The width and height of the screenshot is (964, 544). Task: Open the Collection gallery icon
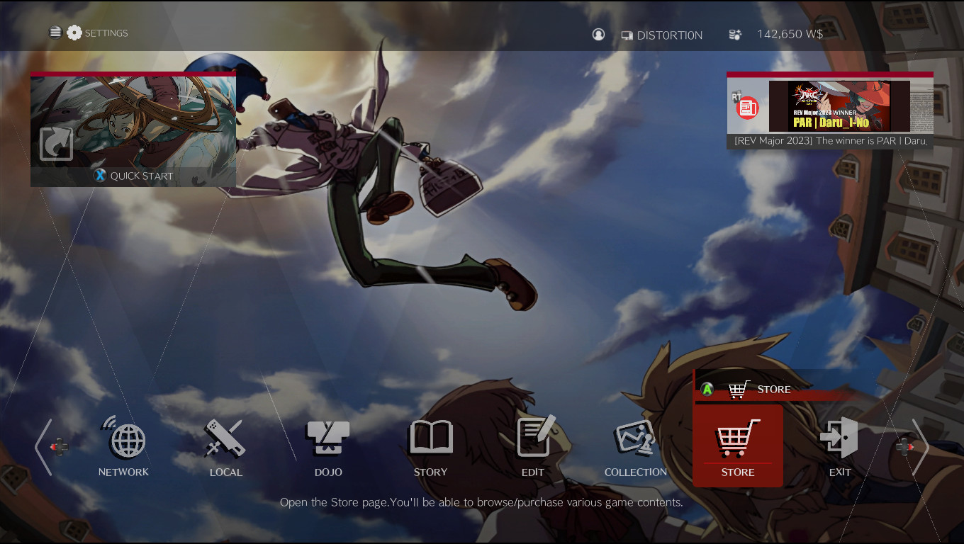point(635,438)
